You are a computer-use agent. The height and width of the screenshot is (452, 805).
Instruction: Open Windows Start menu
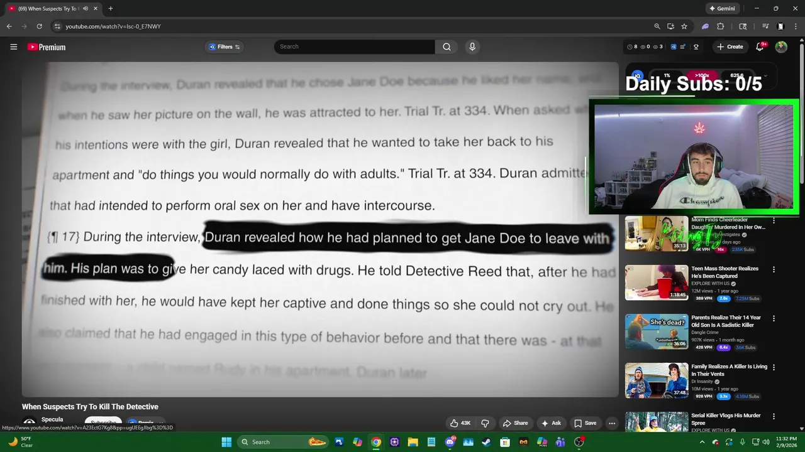(226, 442)
